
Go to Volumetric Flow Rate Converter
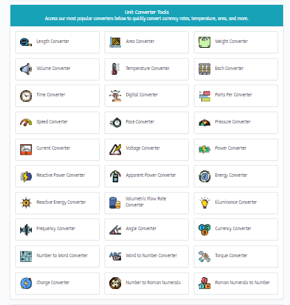coord(147,203)
